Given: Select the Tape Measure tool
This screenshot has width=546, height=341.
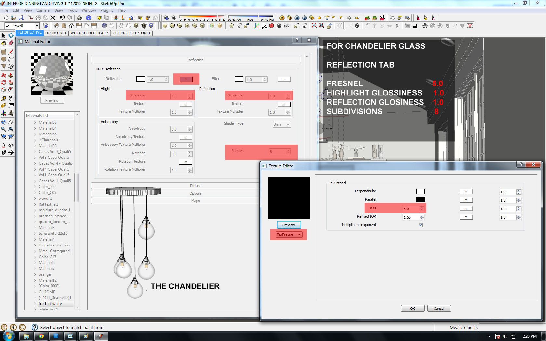Looking at the screenshot, I should (x=4, y=98).
